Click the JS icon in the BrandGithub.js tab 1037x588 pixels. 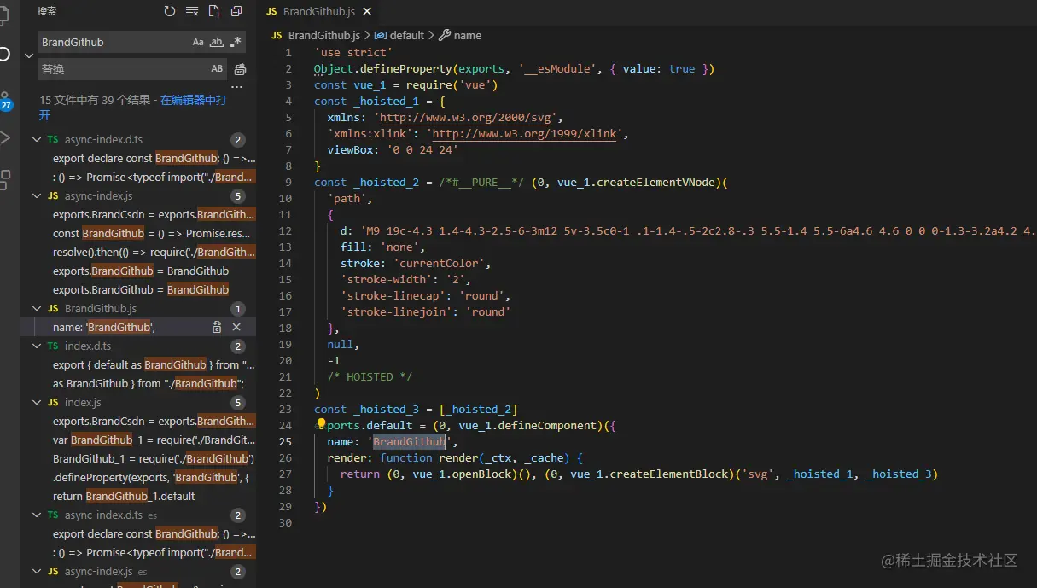coord(272,12)
